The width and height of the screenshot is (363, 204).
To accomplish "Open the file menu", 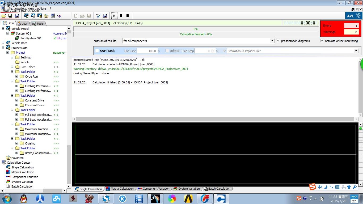I will pyautogui.click(x=10, y=8).
